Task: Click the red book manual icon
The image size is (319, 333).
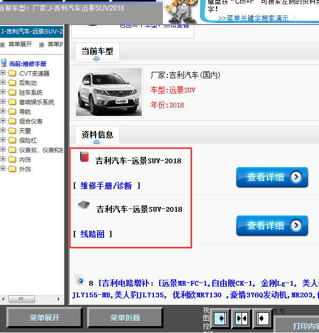Action: coord(84,157)
